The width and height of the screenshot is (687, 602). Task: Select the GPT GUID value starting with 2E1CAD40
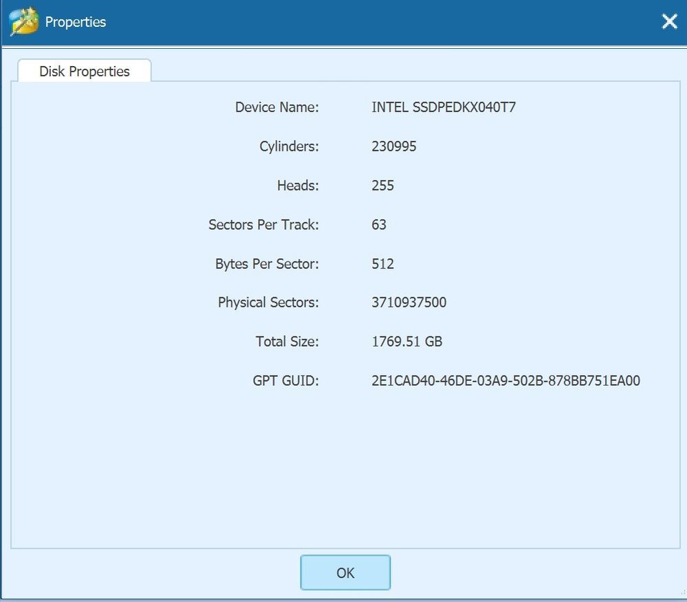pos(505,380)
